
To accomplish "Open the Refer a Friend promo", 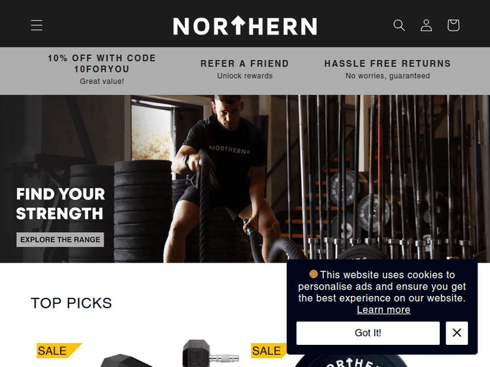I will click(x=245, y=69).
